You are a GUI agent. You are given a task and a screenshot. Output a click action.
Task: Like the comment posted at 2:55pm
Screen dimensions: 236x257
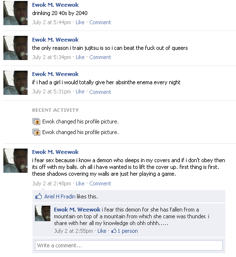(102, 231)
